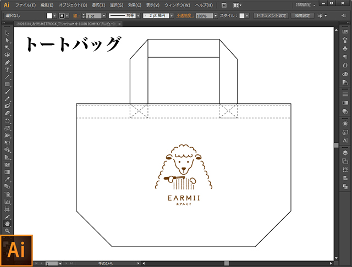Select the Mesh tool

coord(7,165)
